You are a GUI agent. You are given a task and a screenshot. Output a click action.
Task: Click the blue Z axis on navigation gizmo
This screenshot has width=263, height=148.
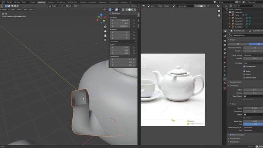pos(102,15)
